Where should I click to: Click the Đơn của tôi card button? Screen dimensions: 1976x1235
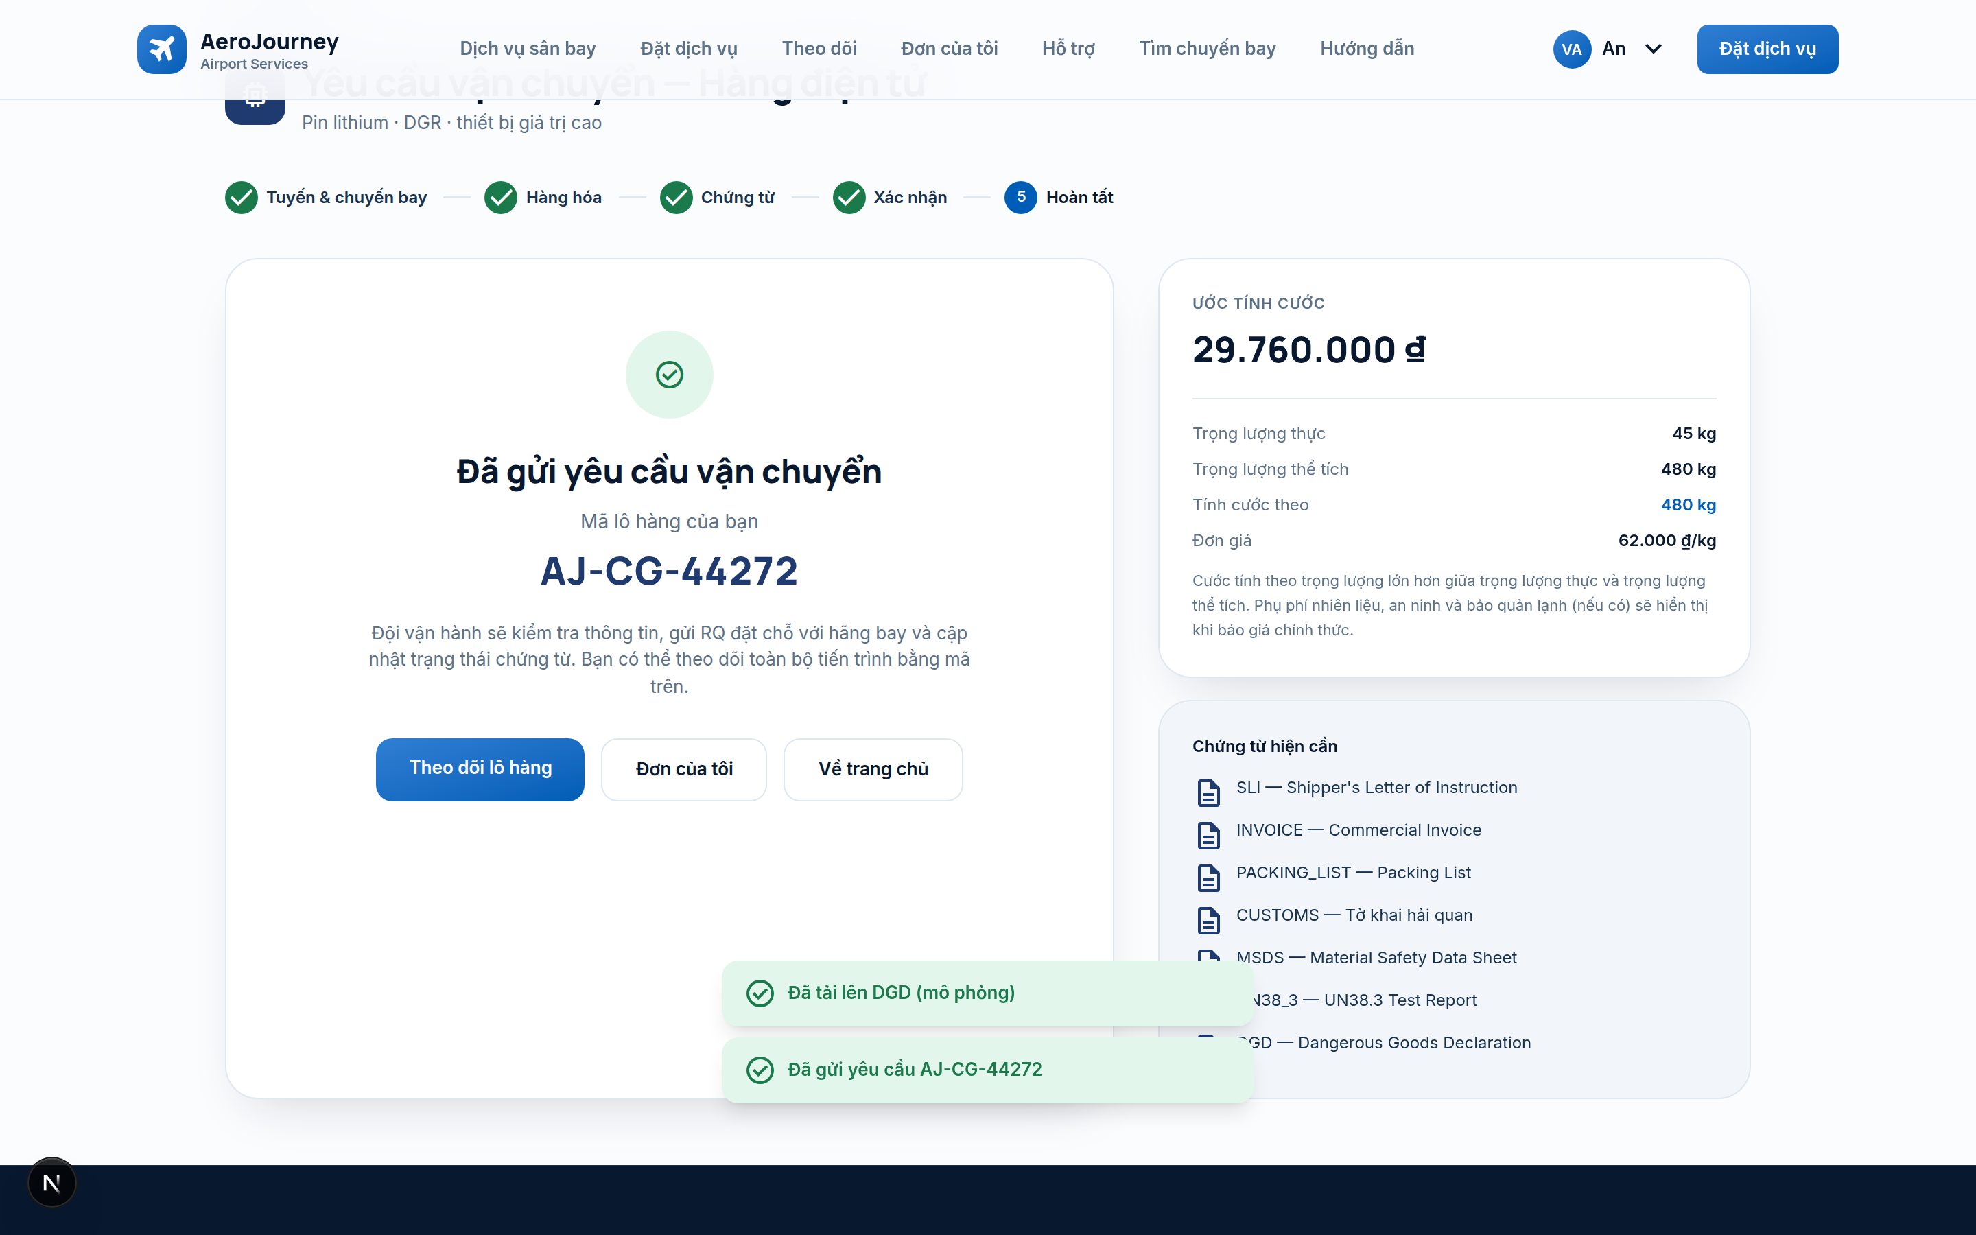pos(684,769)
